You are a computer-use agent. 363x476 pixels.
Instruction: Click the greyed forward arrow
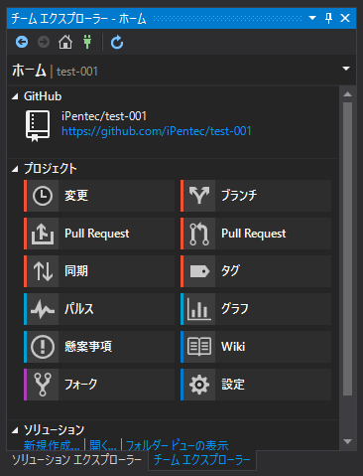click(44, 42)
